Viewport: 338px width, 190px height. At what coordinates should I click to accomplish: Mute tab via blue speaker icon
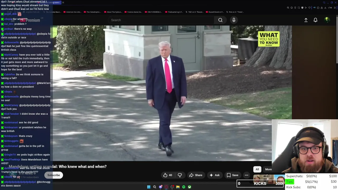tap(314, 8)
